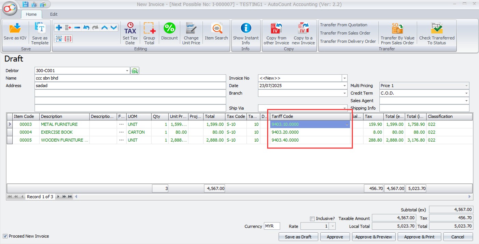The width and height of the screenshot is (479, 244).
Task: Click the Approve & Print button
Action: point(419,237)
